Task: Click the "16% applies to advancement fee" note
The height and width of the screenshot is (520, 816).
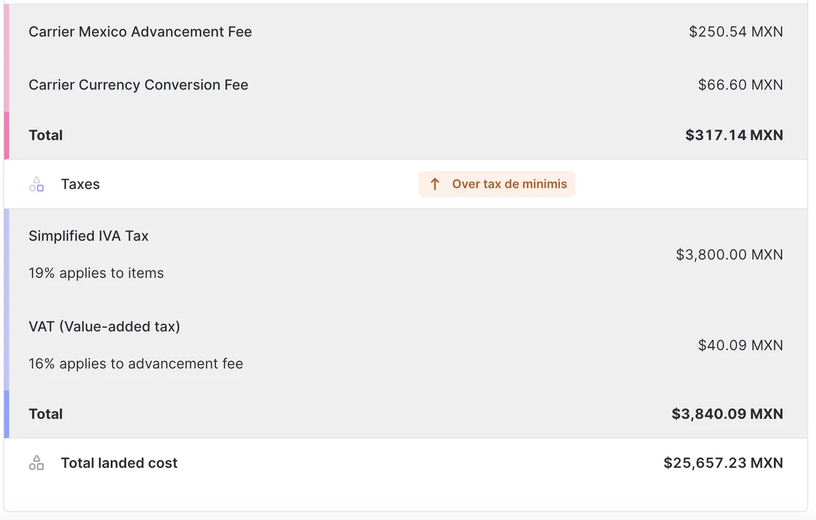Action: (136, 364)
